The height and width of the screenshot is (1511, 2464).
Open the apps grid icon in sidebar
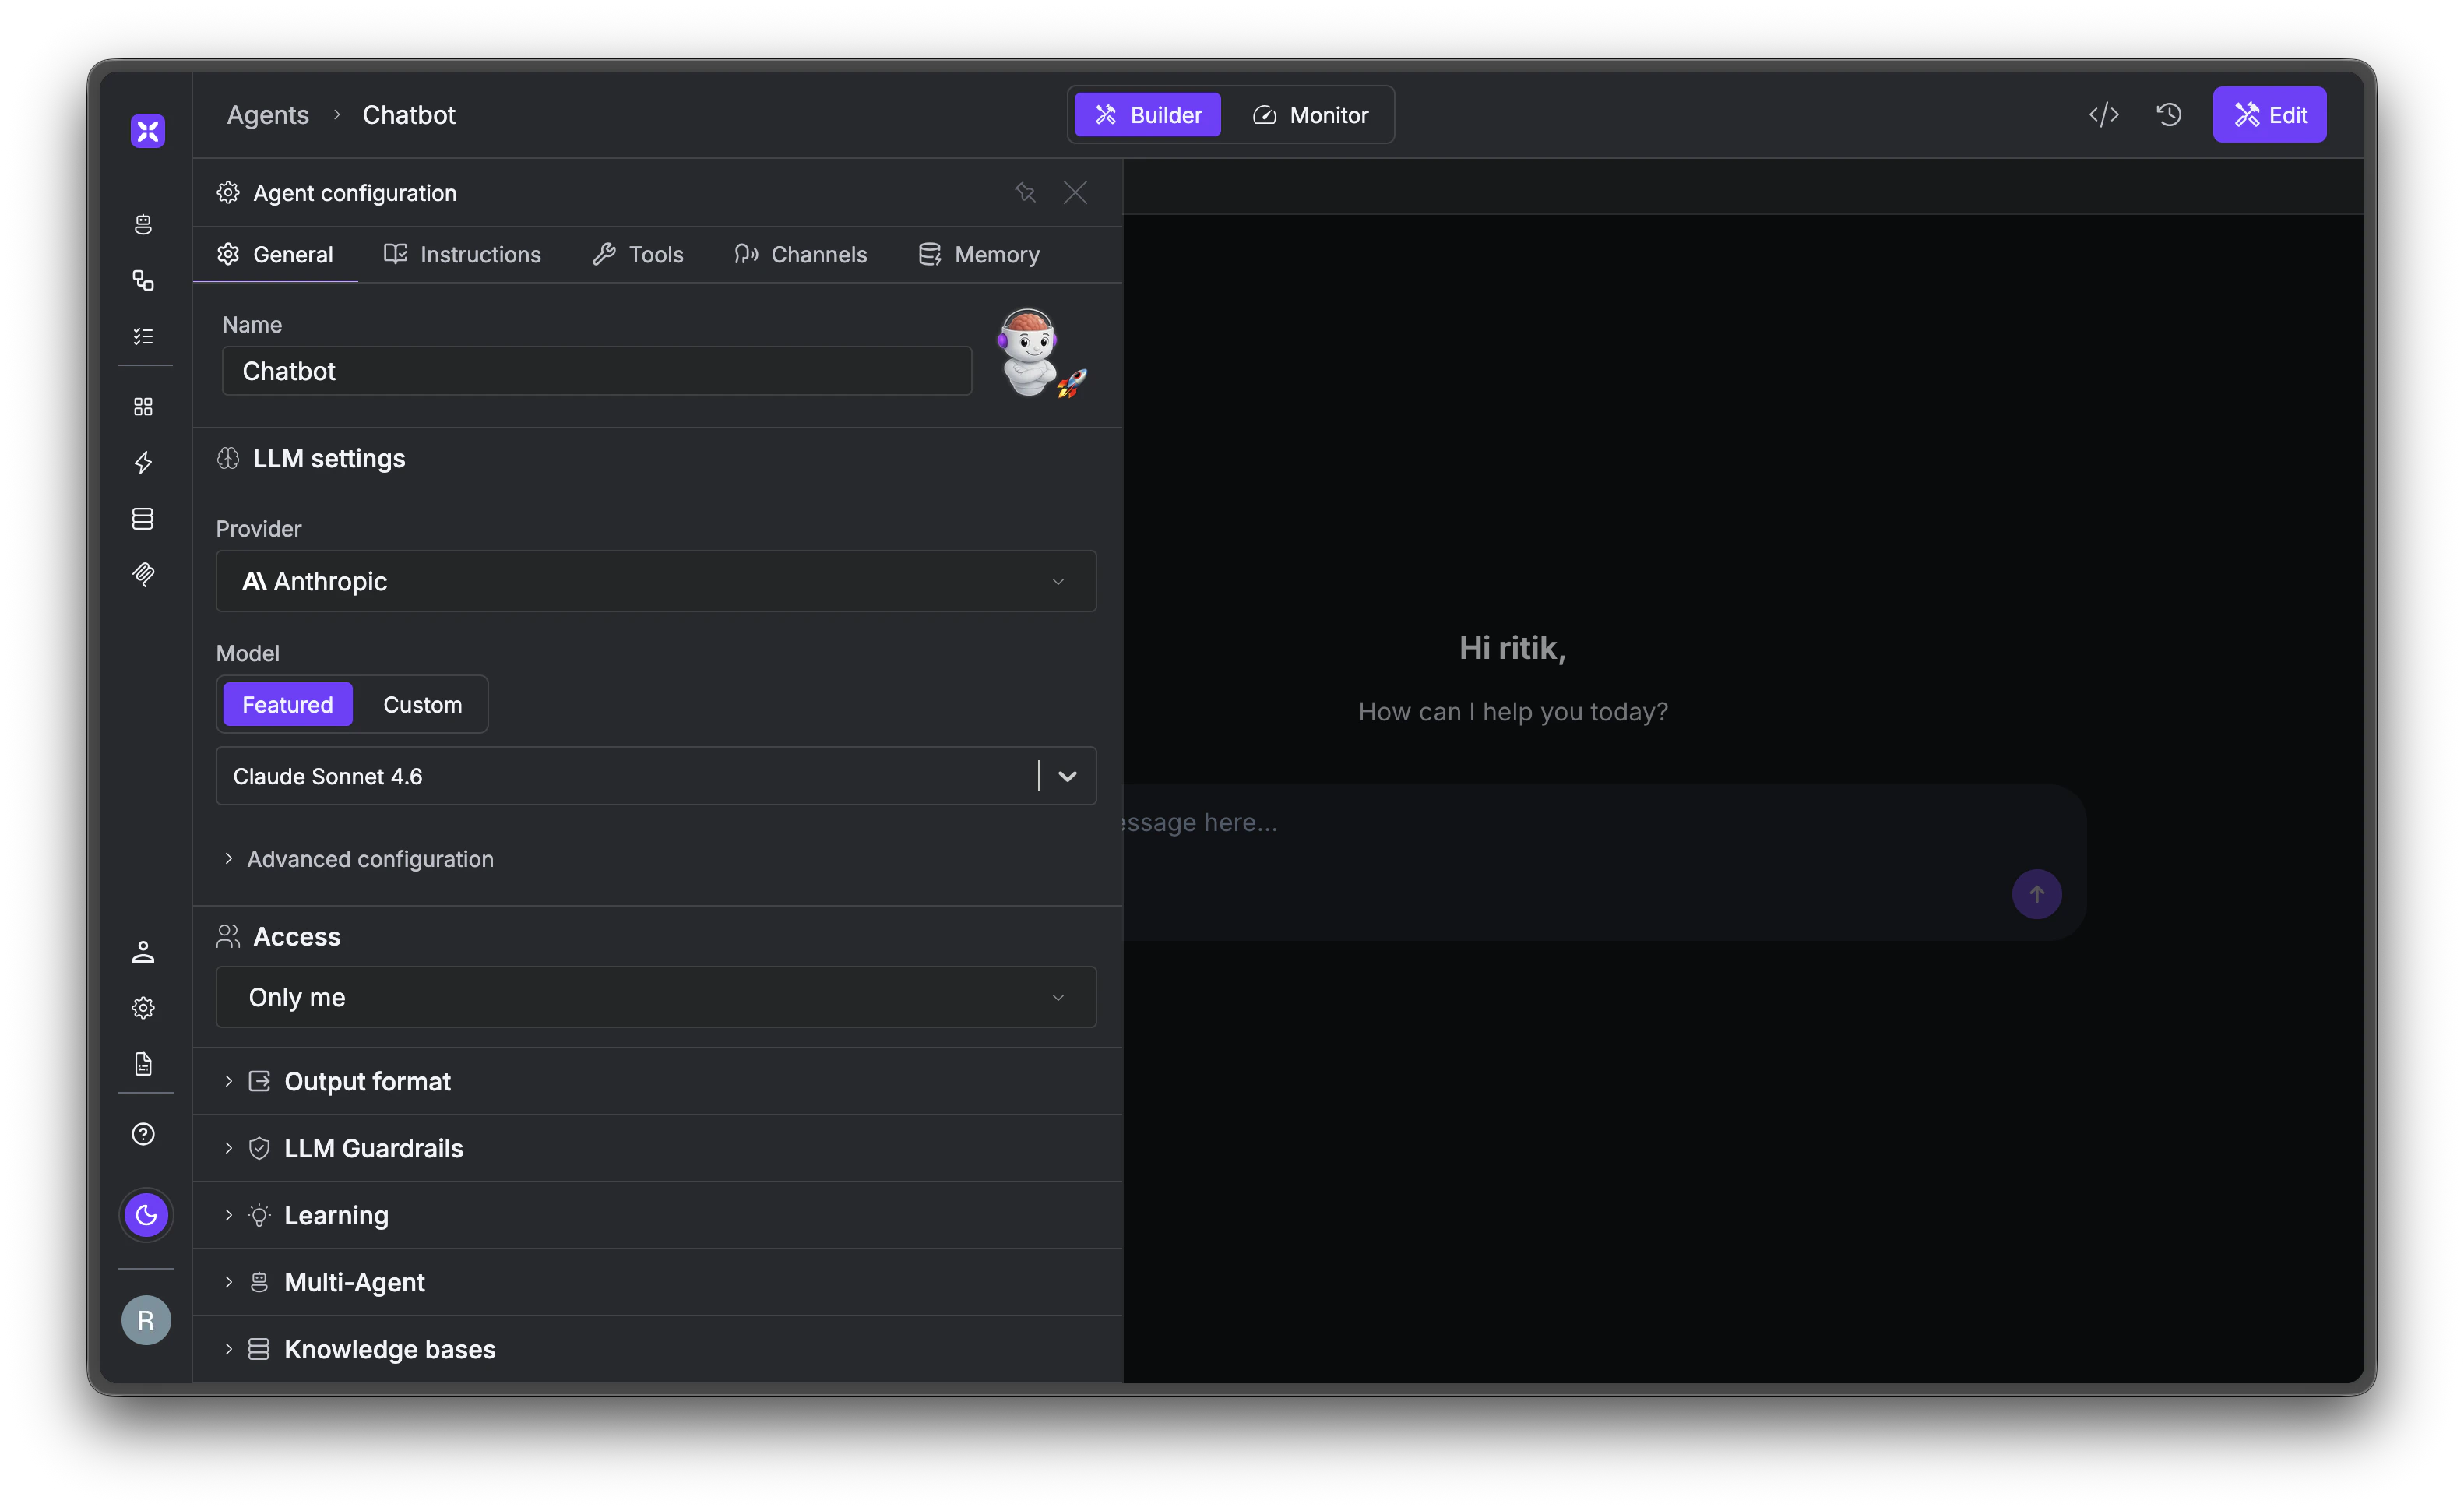(x=145, y=407)
